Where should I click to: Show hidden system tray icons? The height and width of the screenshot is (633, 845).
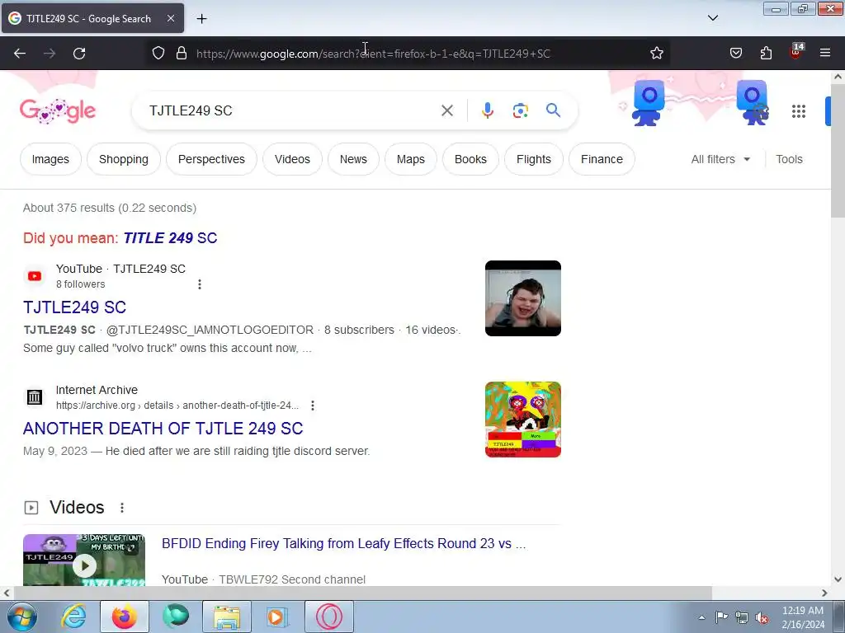(701, 618)
